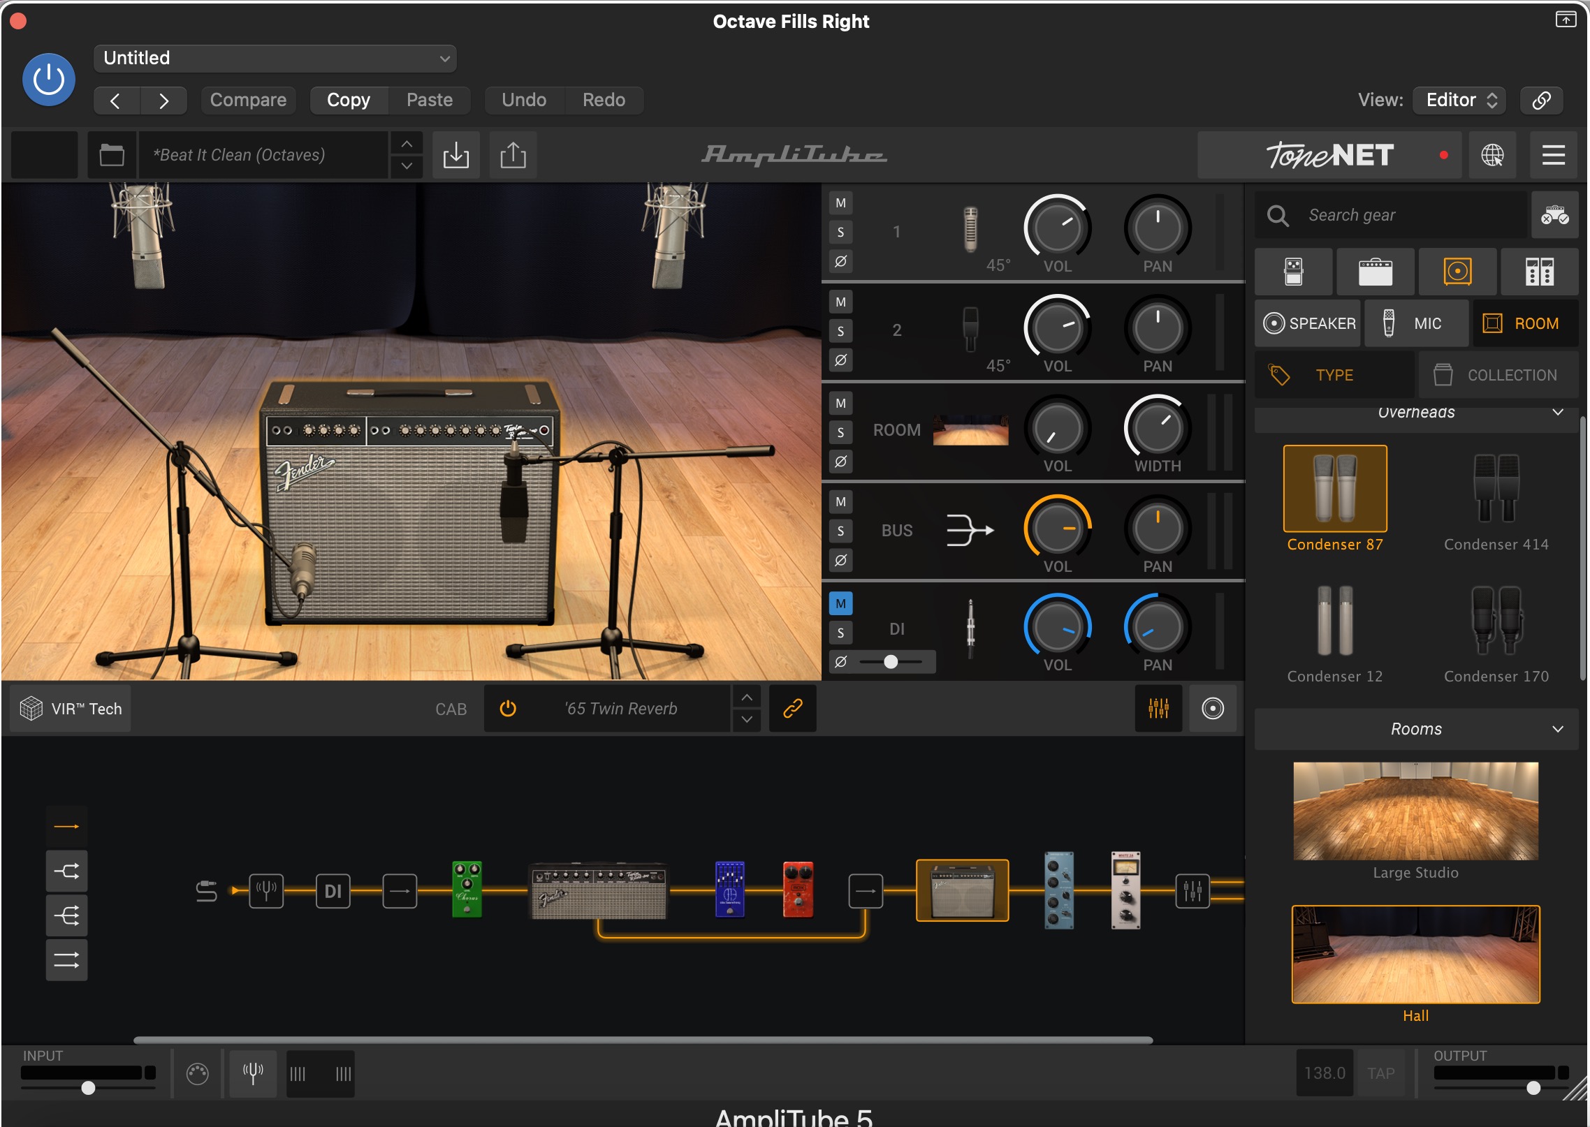Screen dimensions: 1590x1127
Task: Select the second split signal routing
Action: [x=67, y=915]
